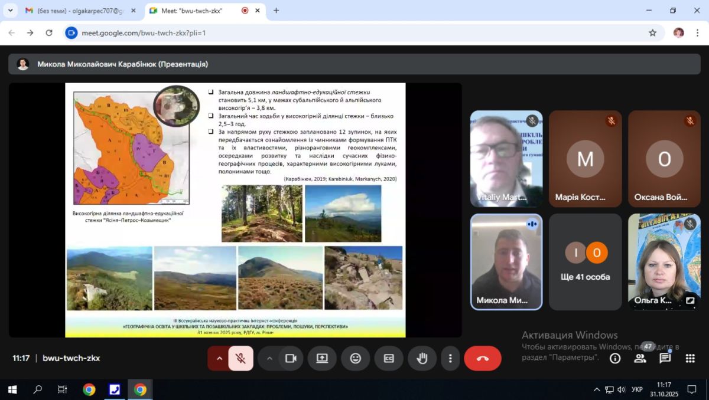The width and height of the screenshot is (709, 400).
Task: Hang up with the red leave call button
Action: tap(482, 358)
